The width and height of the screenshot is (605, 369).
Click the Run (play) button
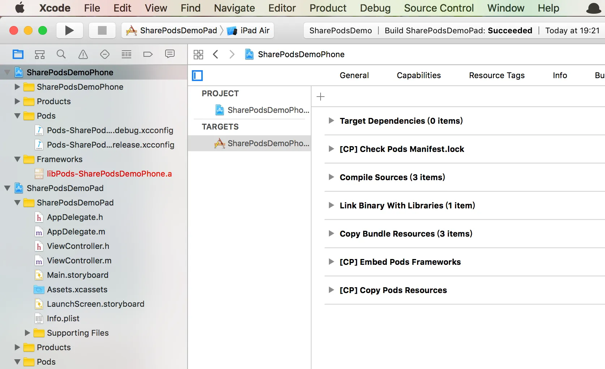tap(69, 30)
